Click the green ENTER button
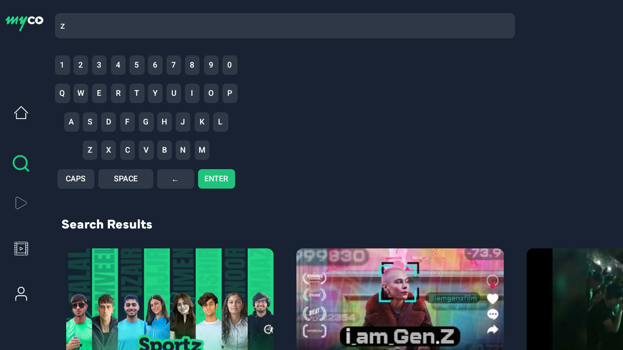623x350 pixels. click(217, 179)
